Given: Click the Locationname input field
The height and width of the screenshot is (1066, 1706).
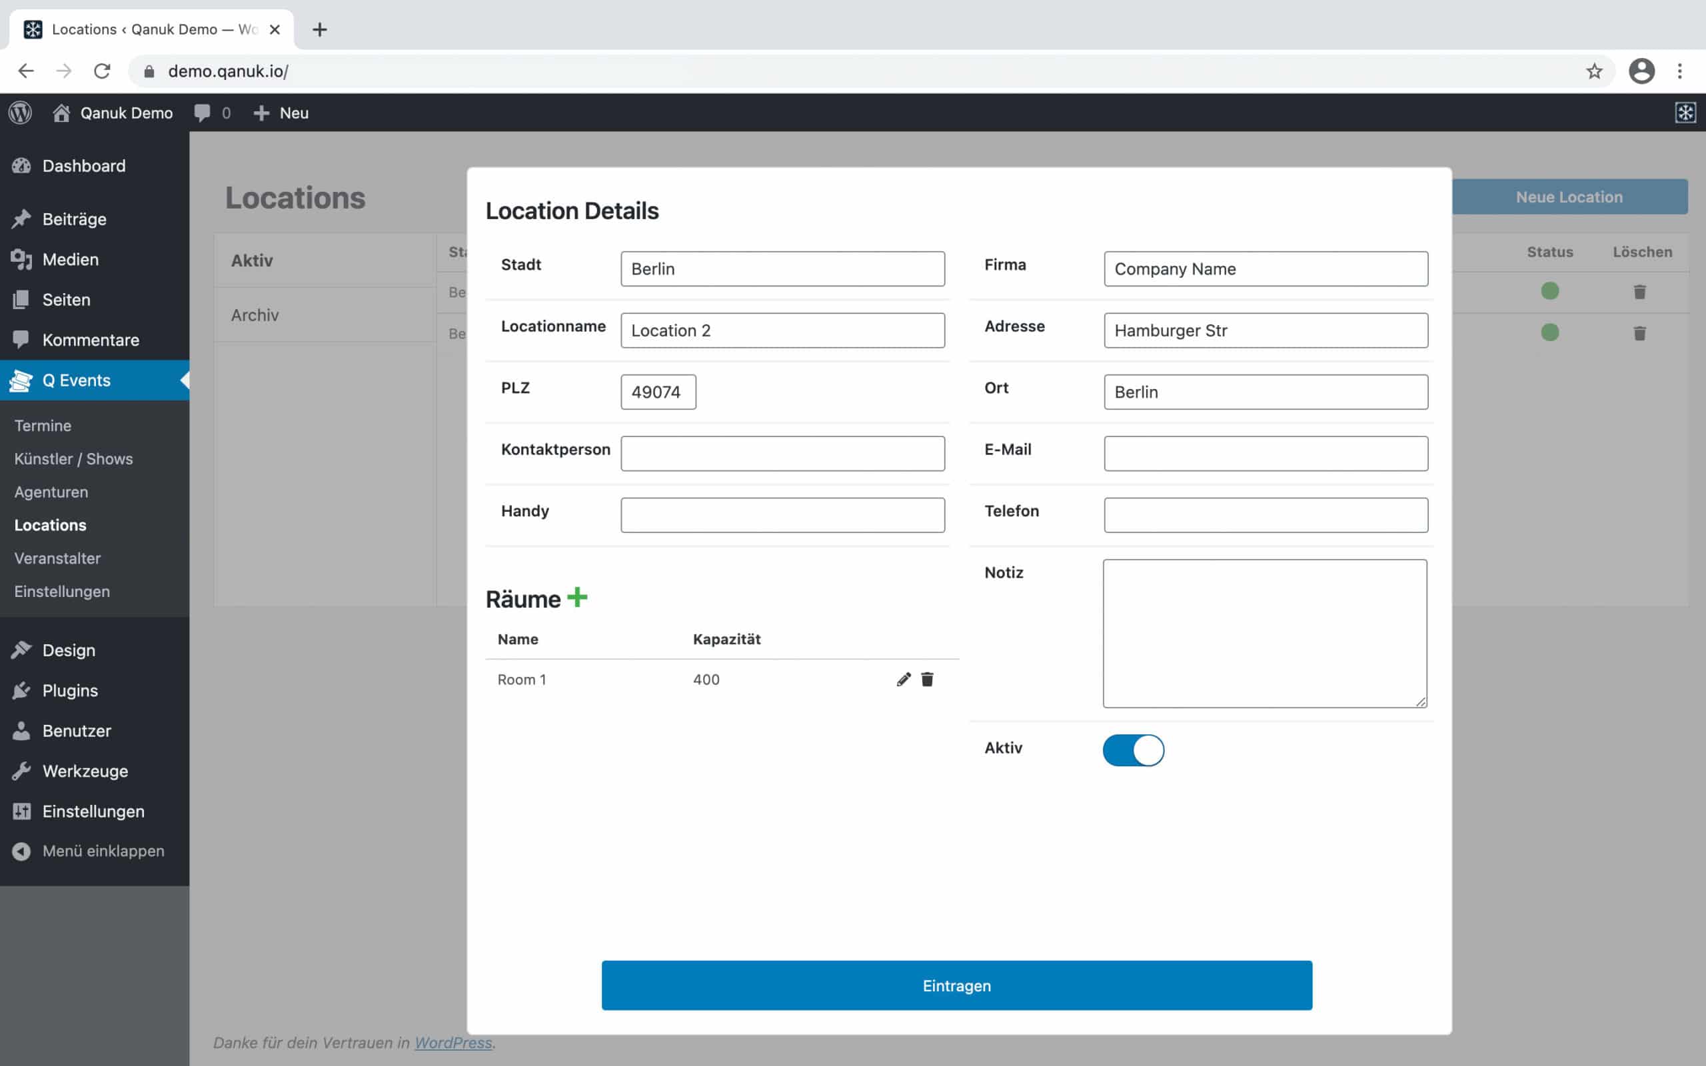Looking at the screenshot, I should coord(782,330).
